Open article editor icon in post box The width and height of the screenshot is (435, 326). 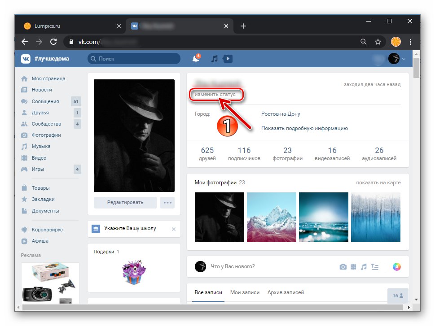[375, 267]
